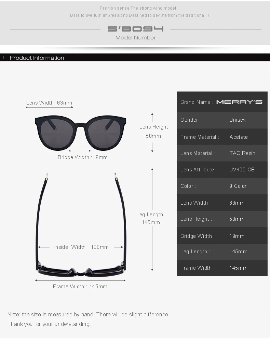Click 145mm value below Leg Length diagram label
270x340 pixels.
pos(151,222)
